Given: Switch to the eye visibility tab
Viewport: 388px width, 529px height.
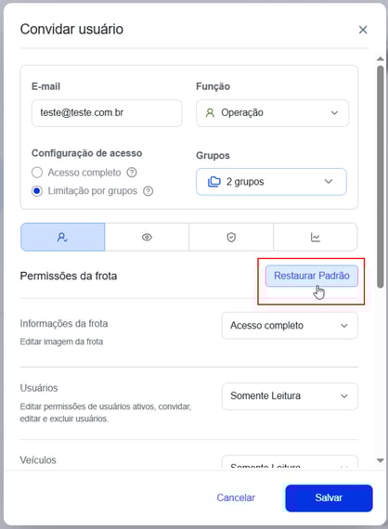Looking at the screenshot, I should pos(147,238).
